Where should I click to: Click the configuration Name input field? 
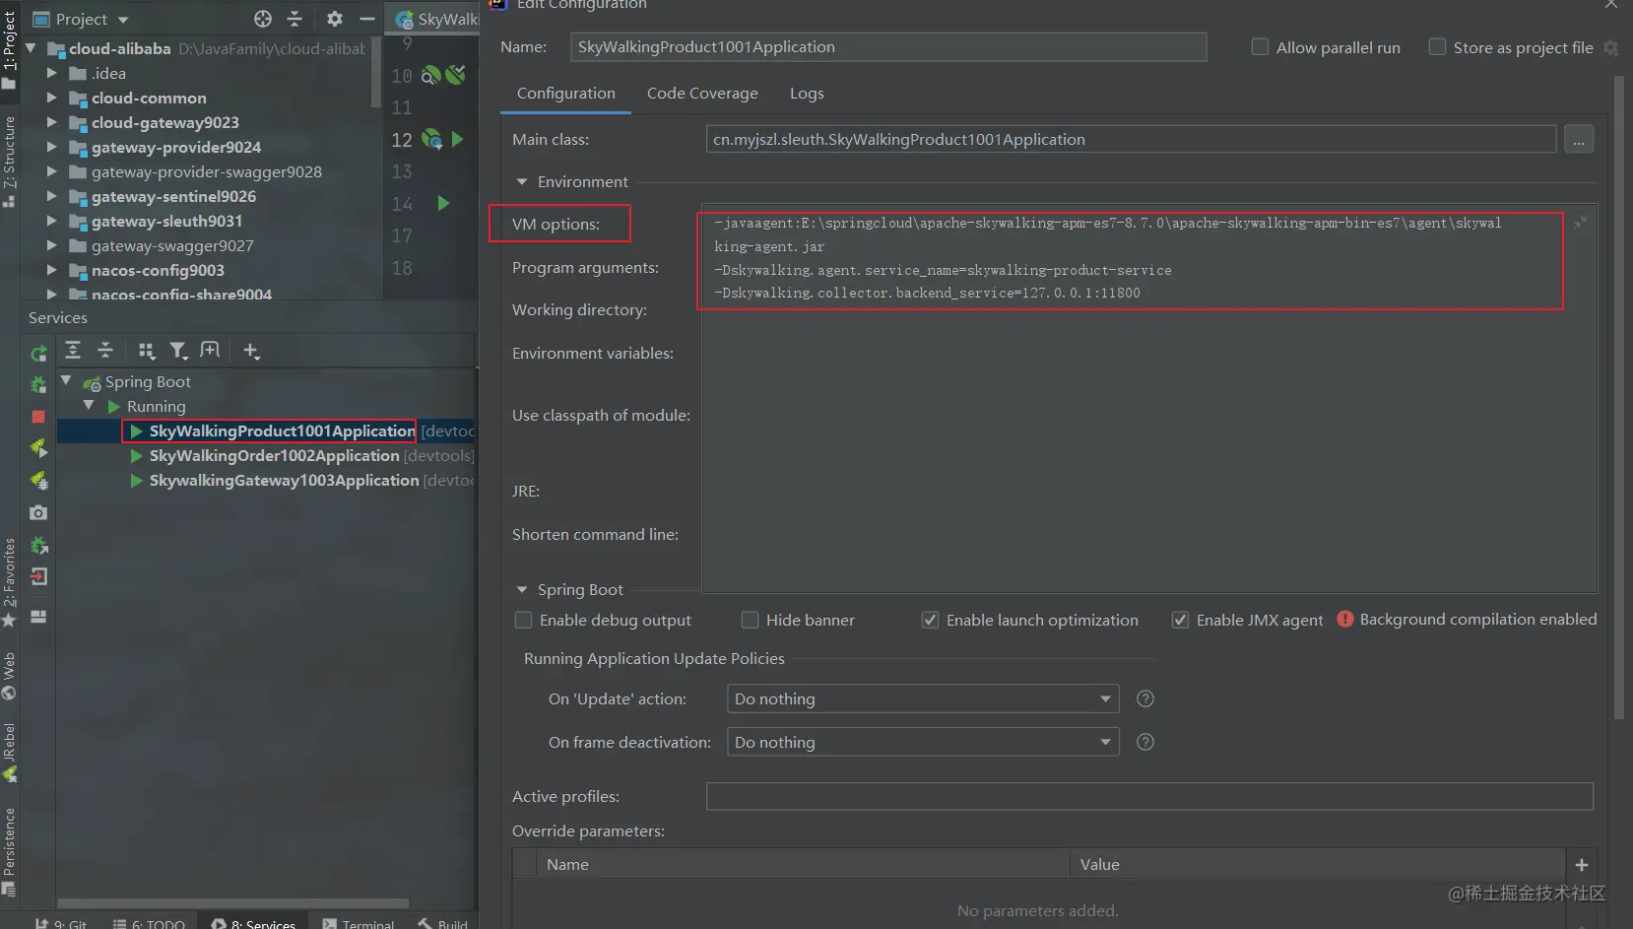tap(888, 46)
